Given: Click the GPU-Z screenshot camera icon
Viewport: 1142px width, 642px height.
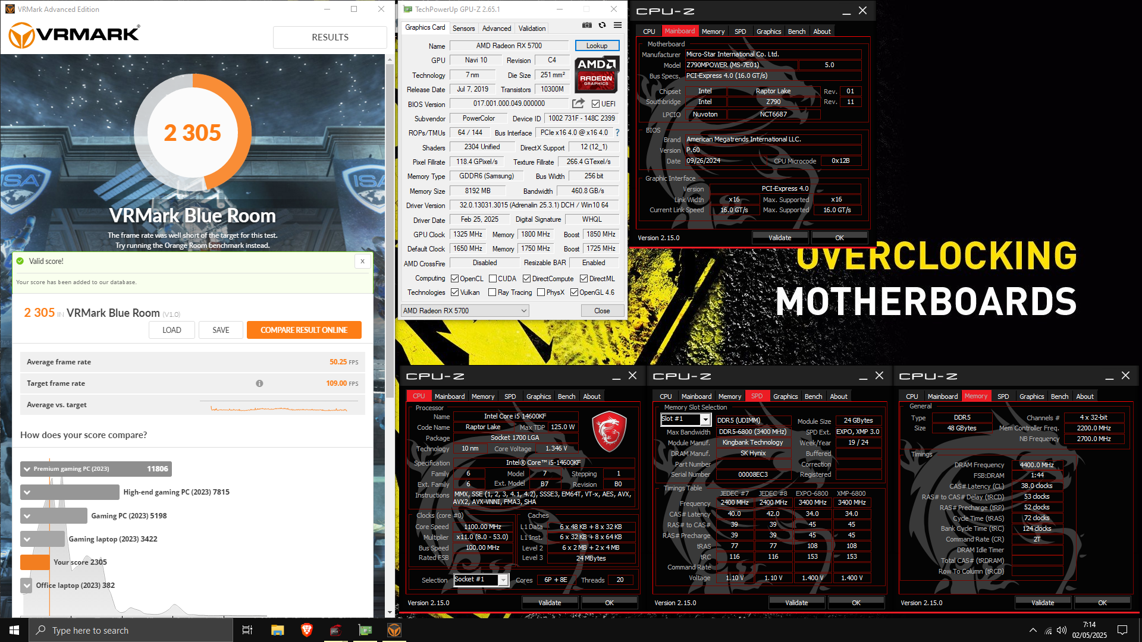Looking at the screenshot, I should pyautogui.click(x=587, y=25).
